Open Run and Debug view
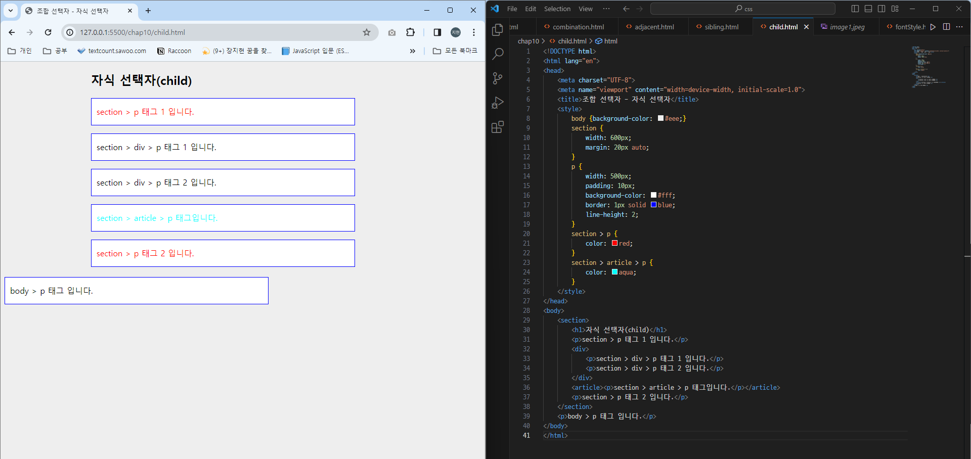 [x=498, y=103]
